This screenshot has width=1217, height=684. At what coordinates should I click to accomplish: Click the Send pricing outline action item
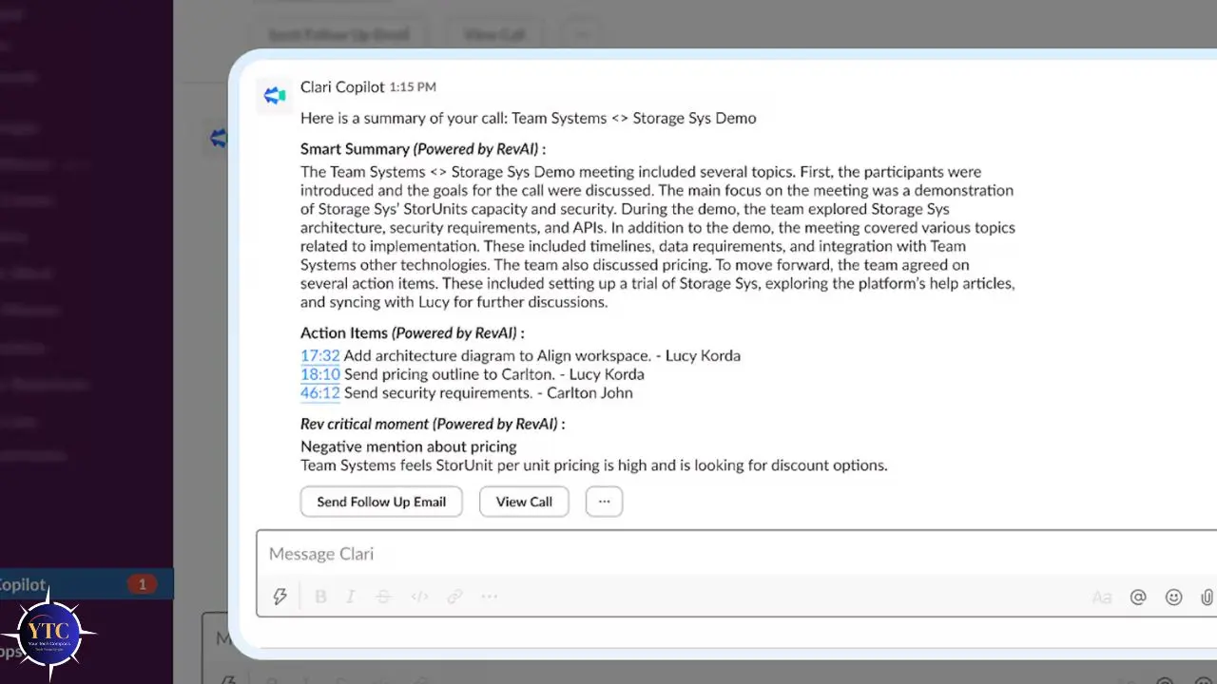click(494, 374)
